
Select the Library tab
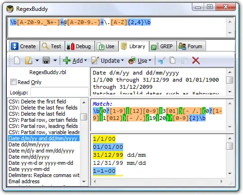pos(134,46)
